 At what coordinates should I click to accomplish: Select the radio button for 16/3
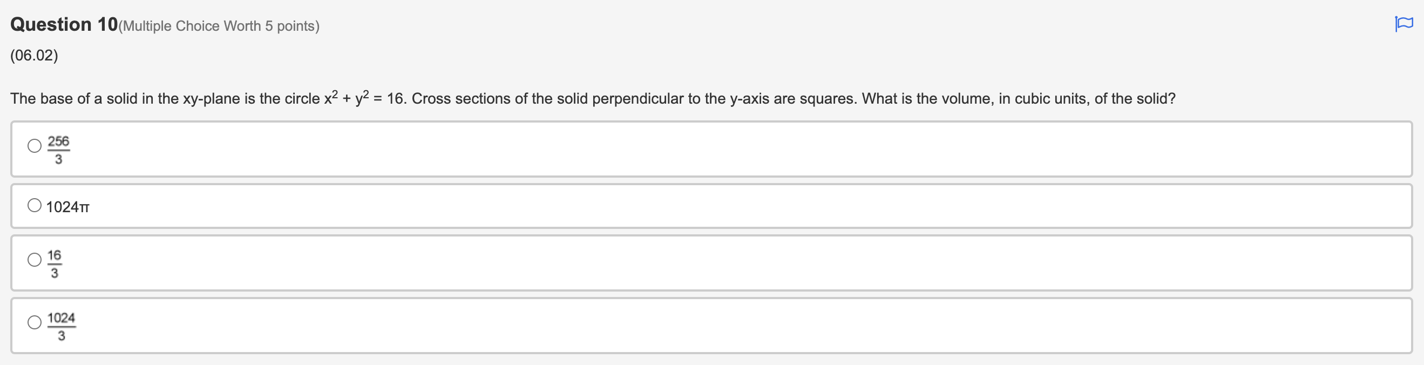click(x=33, y=259)
